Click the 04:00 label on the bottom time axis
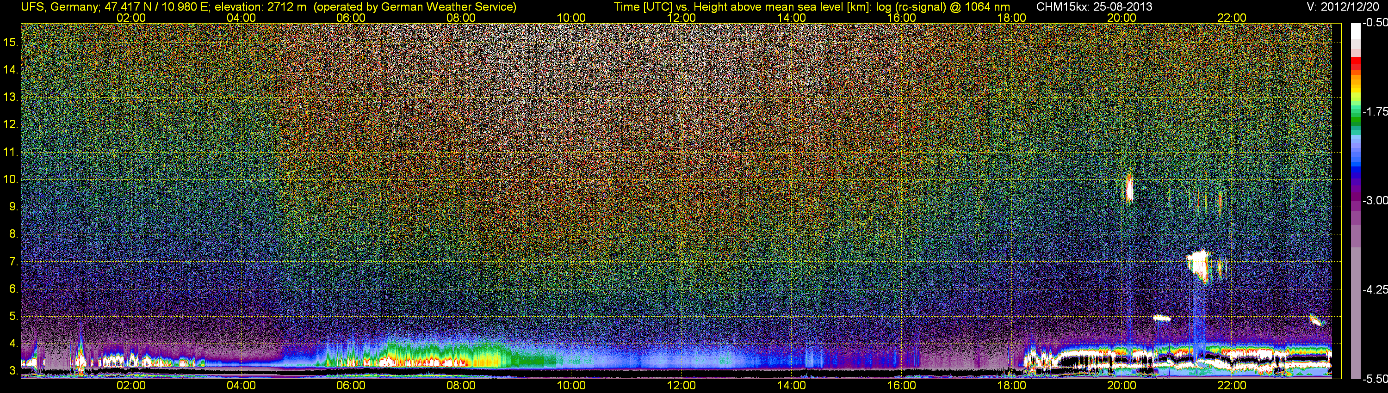This screenshot has height=393, width=1388. (241, 386)
